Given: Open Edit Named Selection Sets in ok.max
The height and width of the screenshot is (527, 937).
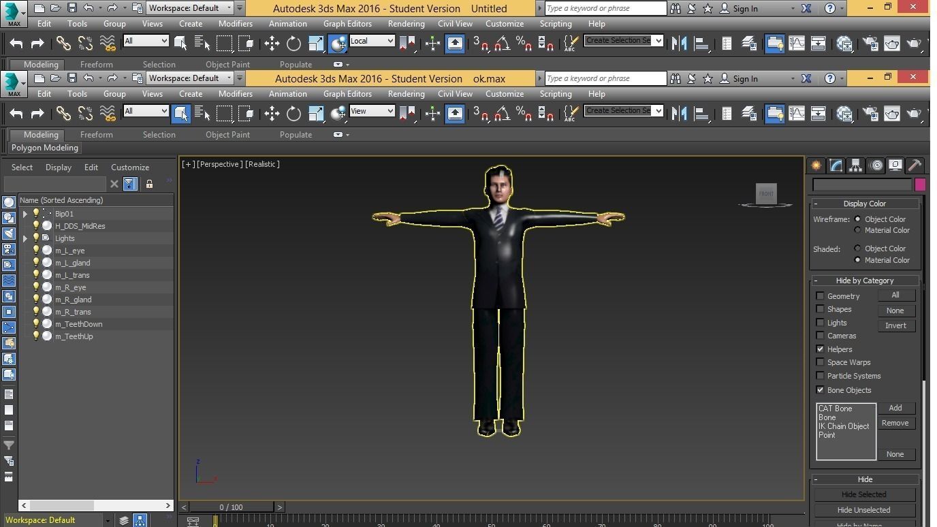Looking at the screenshot, I should tap(571, 114).
